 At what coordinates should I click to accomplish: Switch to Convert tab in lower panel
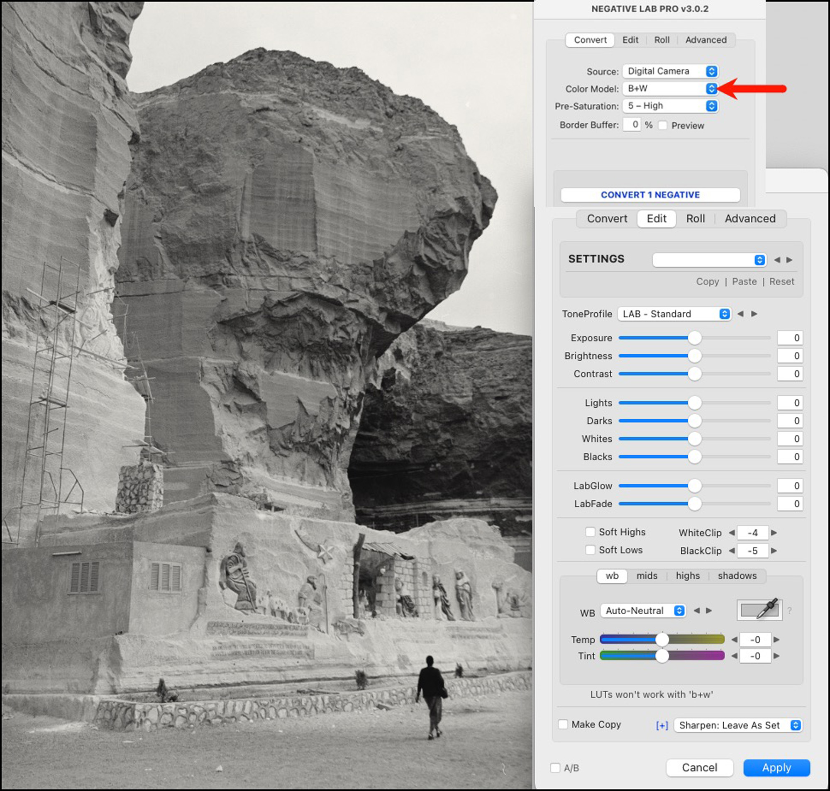(x=607, y=219)
